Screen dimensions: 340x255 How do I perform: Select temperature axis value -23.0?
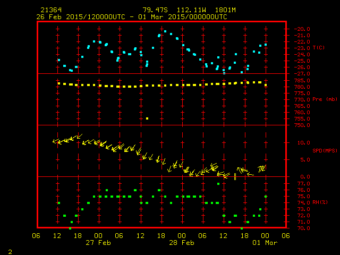(302, 48)
